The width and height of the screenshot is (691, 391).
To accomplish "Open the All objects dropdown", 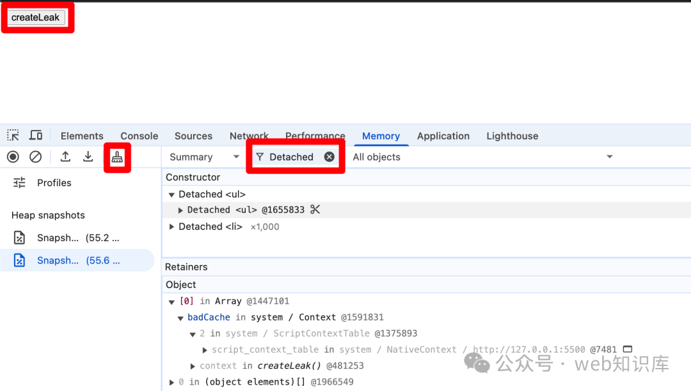I will point(482,157).
